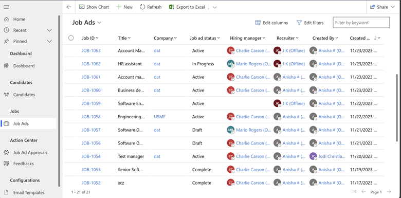The width and height of the screenshot is (401, 198).
Task: Go to the next page arrow
Action: (x=389, y=192)
